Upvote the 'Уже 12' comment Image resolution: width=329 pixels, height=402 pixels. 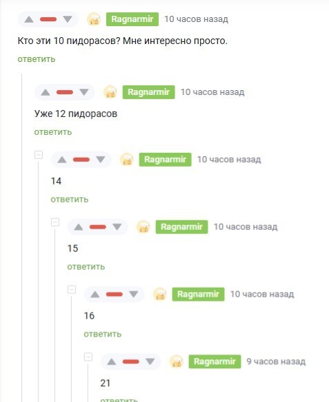tap(46, 92)
